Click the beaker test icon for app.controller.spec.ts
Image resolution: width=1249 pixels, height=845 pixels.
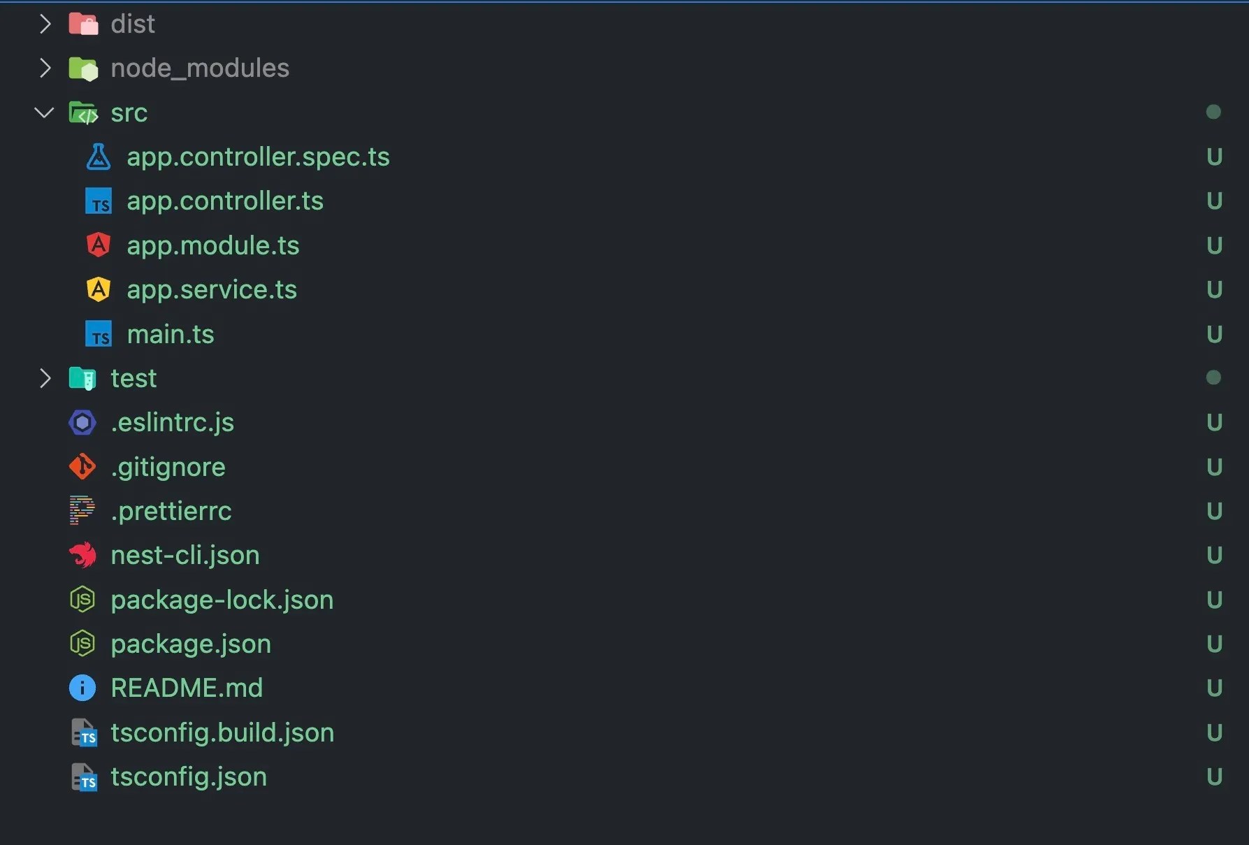coord(98,157)
